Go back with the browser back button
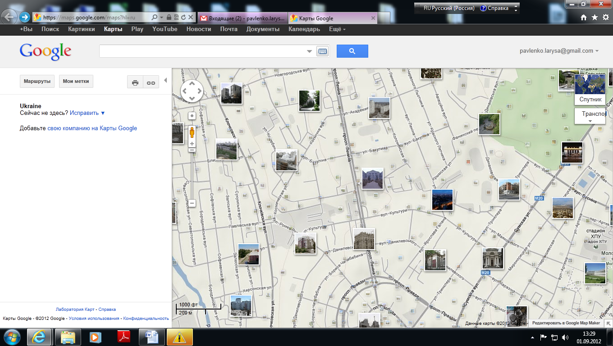Viewport: 613px width, 346px height. [9, 17]
